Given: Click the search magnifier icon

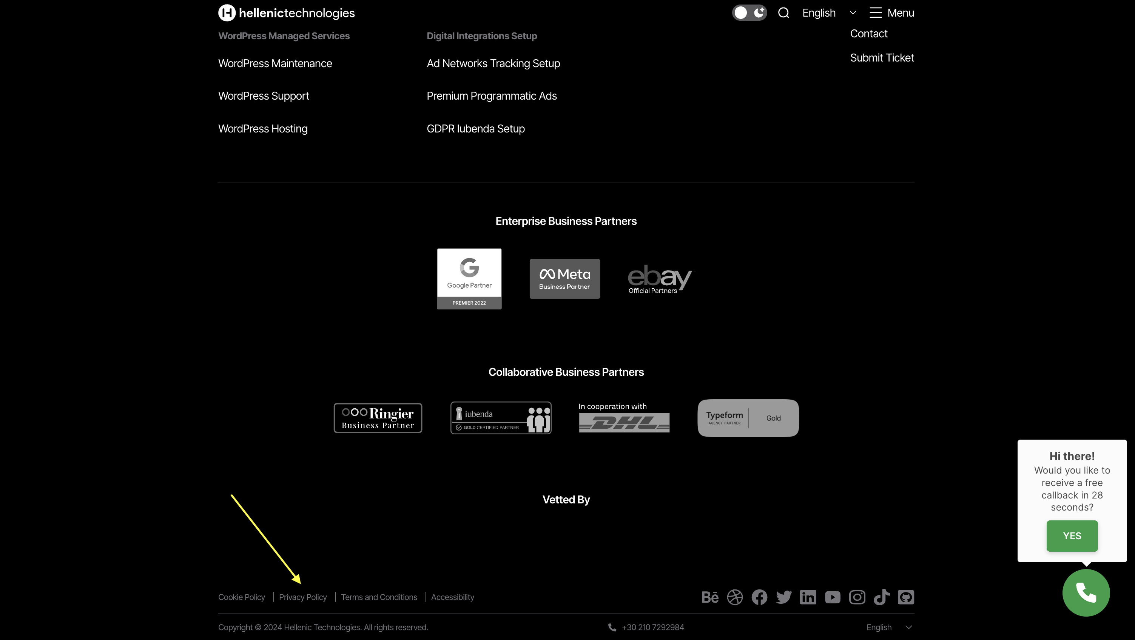Looking at the screenshot, I should coord(783,13).
